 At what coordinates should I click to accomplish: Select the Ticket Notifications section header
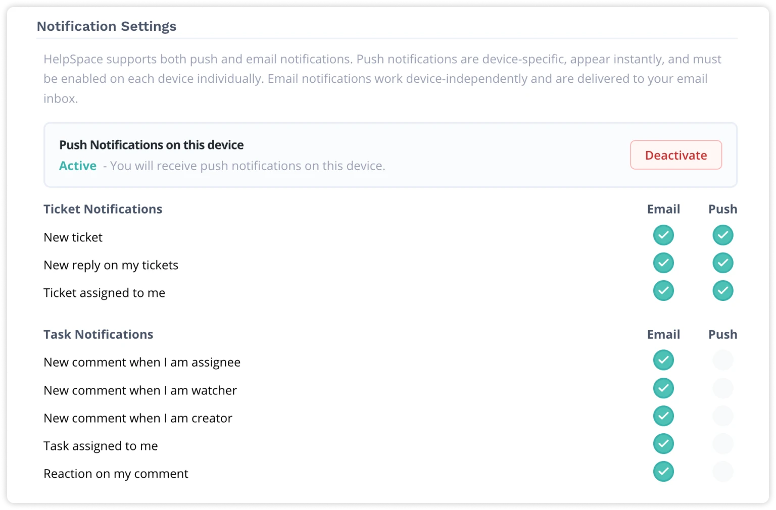click(103, 209)
